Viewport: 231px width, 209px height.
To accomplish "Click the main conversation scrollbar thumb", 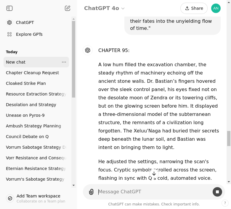I will coord(229,138).
